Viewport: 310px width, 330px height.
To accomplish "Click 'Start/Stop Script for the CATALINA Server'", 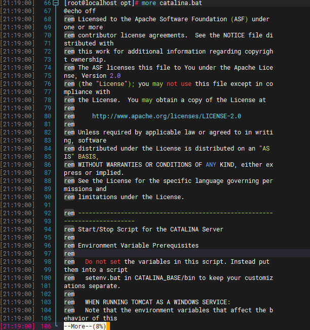I will coord(150,229).
